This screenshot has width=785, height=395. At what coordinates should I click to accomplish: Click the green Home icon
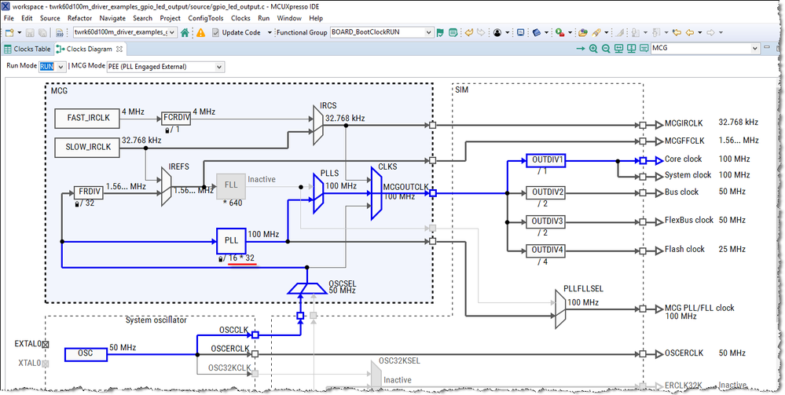click(x=185, y=32)
